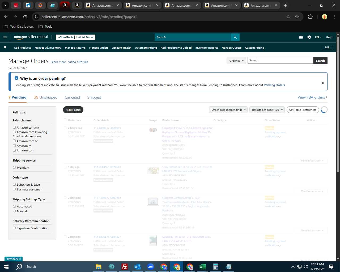Click the Search button beside the order search field
Image resolution: width=340 pixels, height=272 pixels.
click(x=320, y=61)
